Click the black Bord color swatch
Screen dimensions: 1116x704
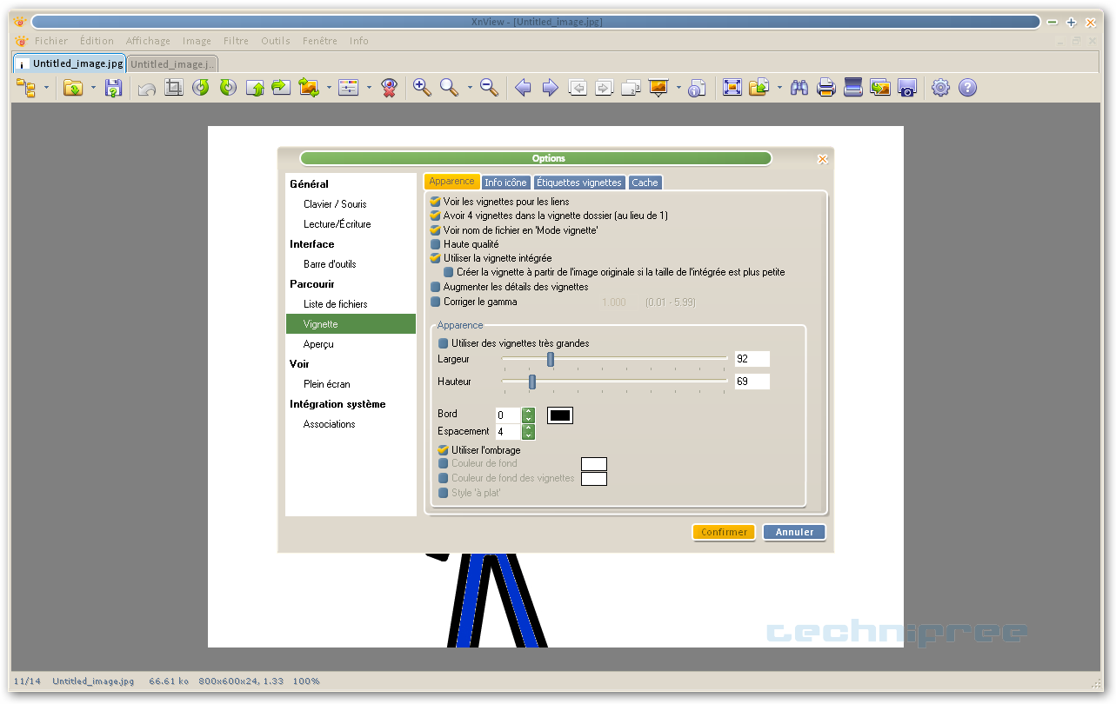[559, 415]
